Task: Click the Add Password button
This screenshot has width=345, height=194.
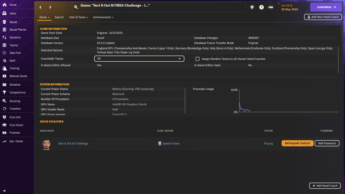Action: click(x=327, y=143)
